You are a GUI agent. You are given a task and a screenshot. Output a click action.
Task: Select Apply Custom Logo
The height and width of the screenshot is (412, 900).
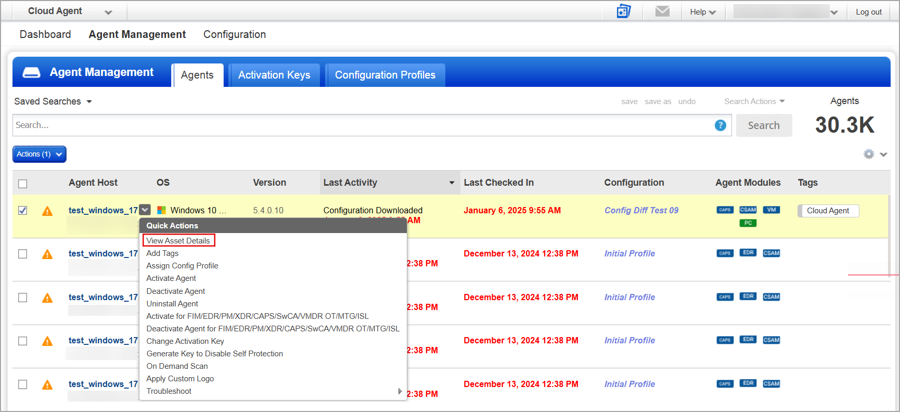(180, 379)
